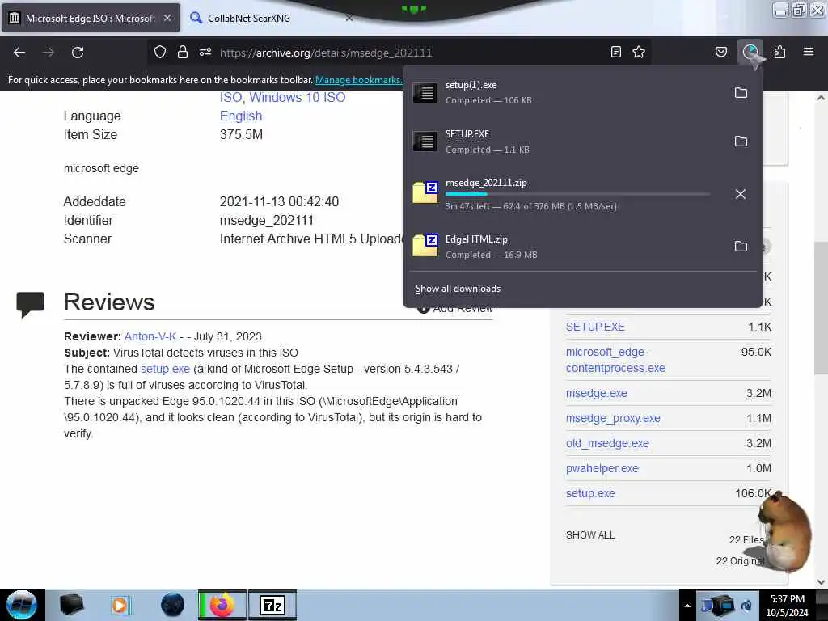The width and height of the screenshot is (828, 621).
Task: Toggle the downloads panel button
Action: pos(750,52)
